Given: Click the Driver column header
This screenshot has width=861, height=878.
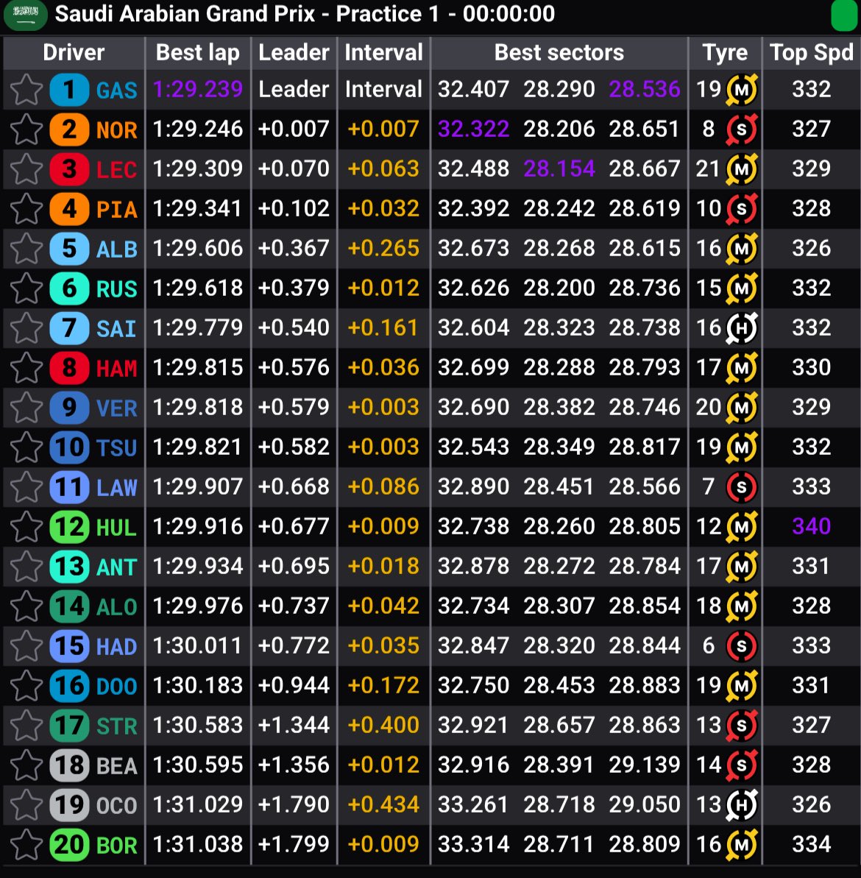Looking at the screenshot, I should click(x=74, y=53).
